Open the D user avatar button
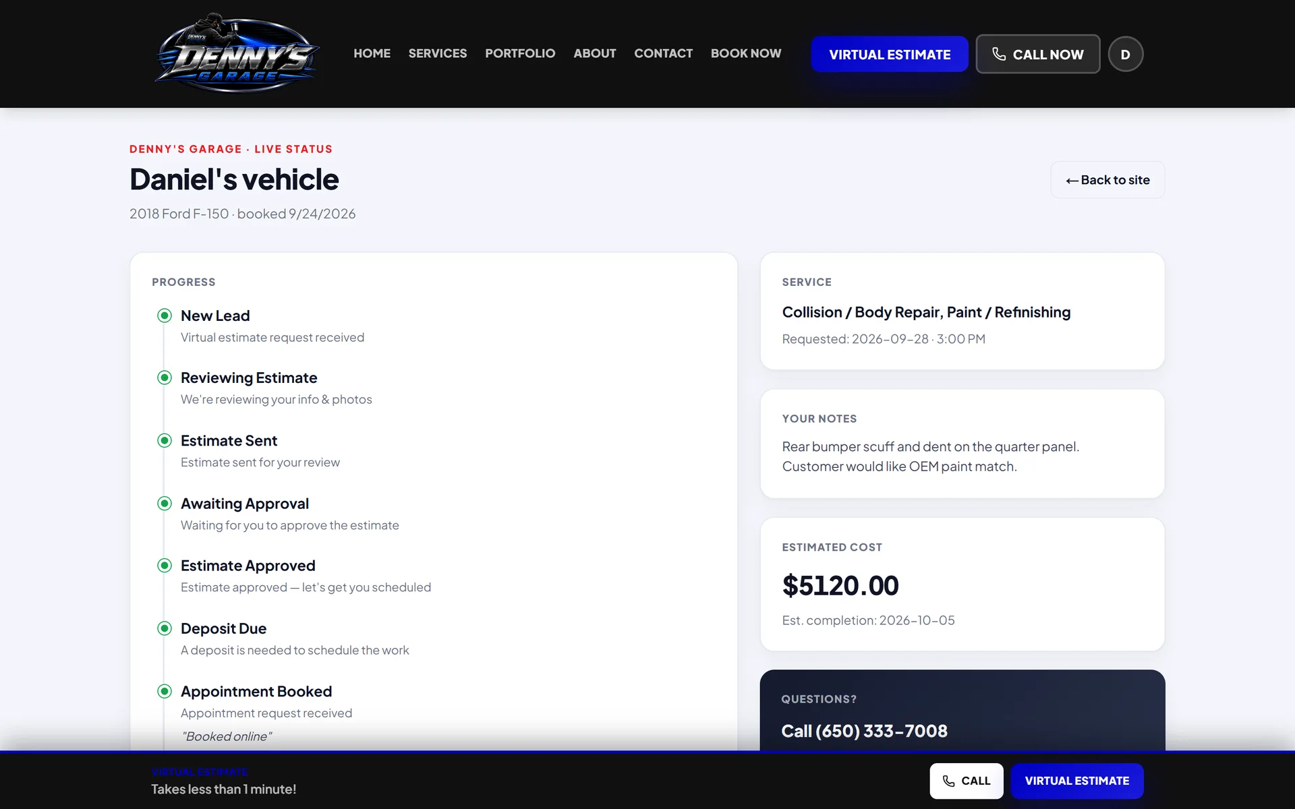 tap(1125, 54)
